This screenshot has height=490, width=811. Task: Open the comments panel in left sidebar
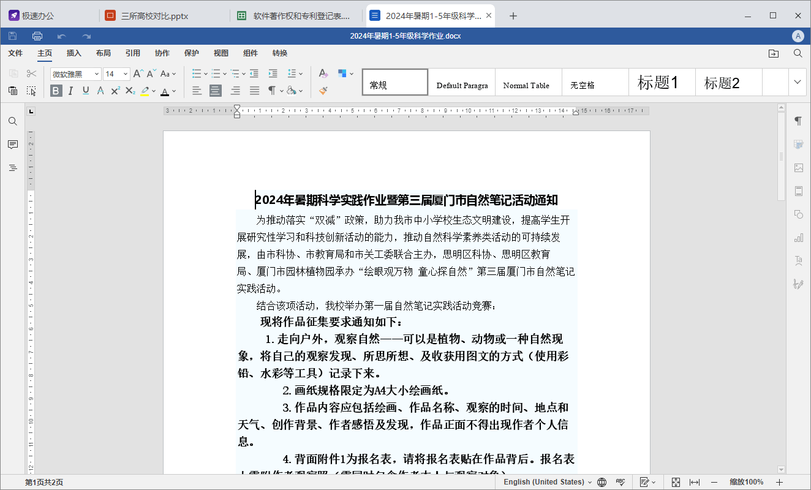tap(12, 145)
